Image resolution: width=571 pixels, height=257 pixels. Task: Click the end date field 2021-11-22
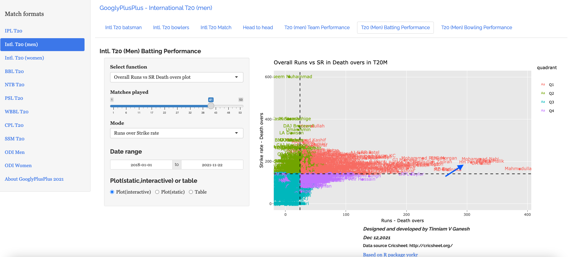point(212,165)
